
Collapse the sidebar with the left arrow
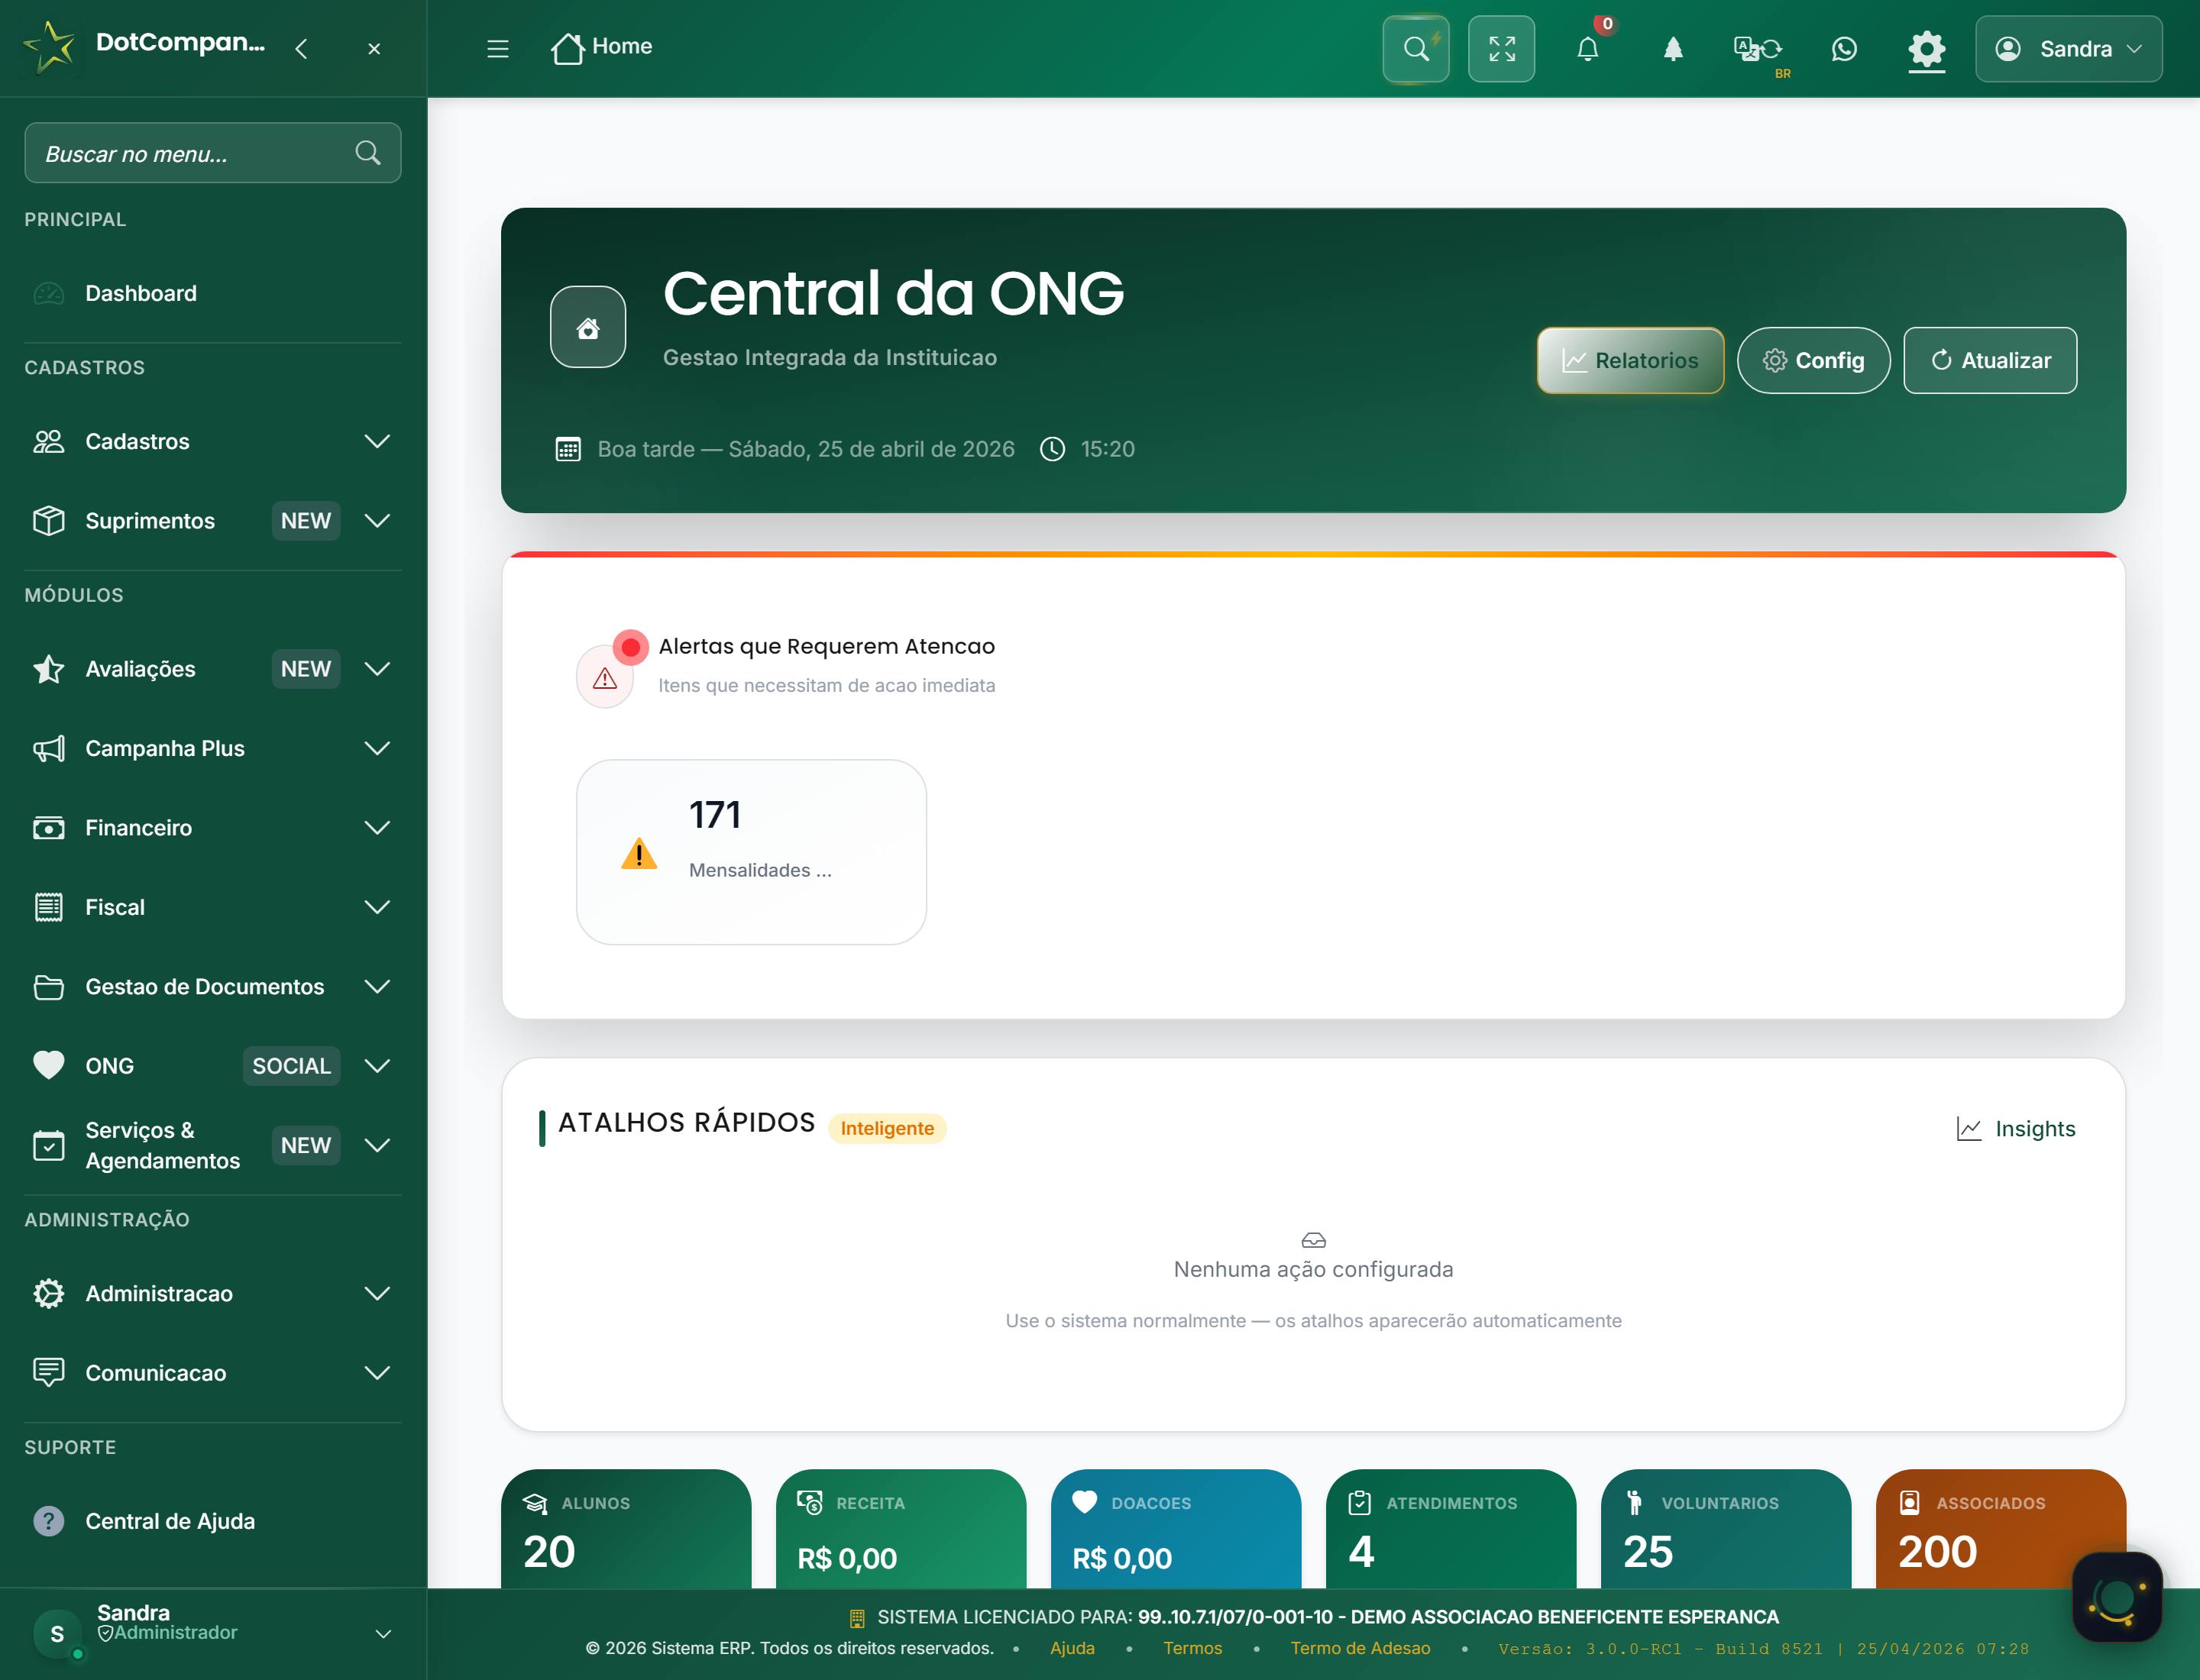[301, 48]
